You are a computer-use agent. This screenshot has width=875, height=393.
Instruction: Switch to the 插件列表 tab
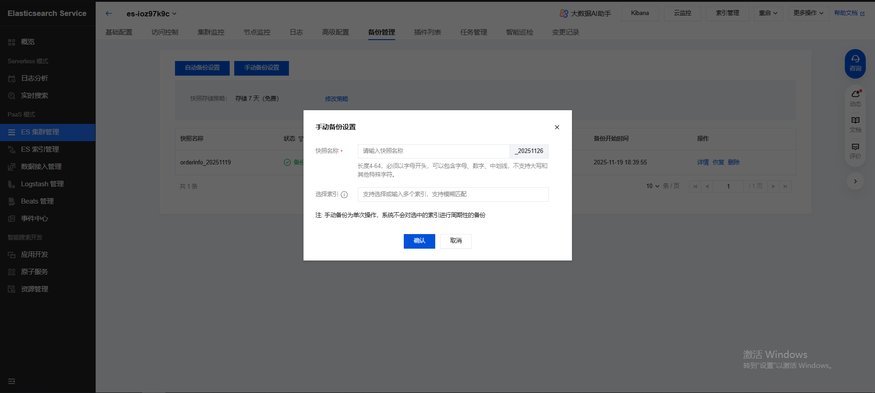pos(427,32)
